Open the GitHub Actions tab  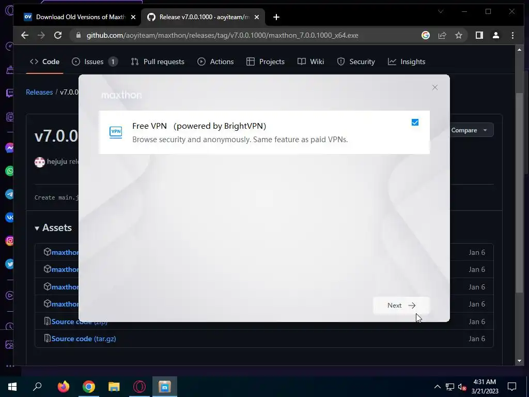215,62
